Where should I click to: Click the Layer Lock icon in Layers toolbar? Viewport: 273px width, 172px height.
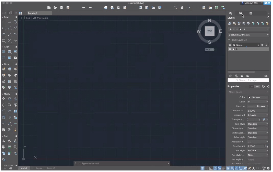tap(262, 23)
